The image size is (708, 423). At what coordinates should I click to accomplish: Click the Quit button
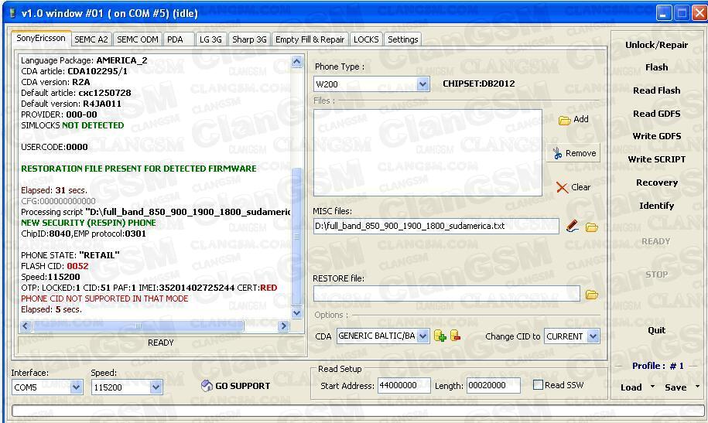656,330
